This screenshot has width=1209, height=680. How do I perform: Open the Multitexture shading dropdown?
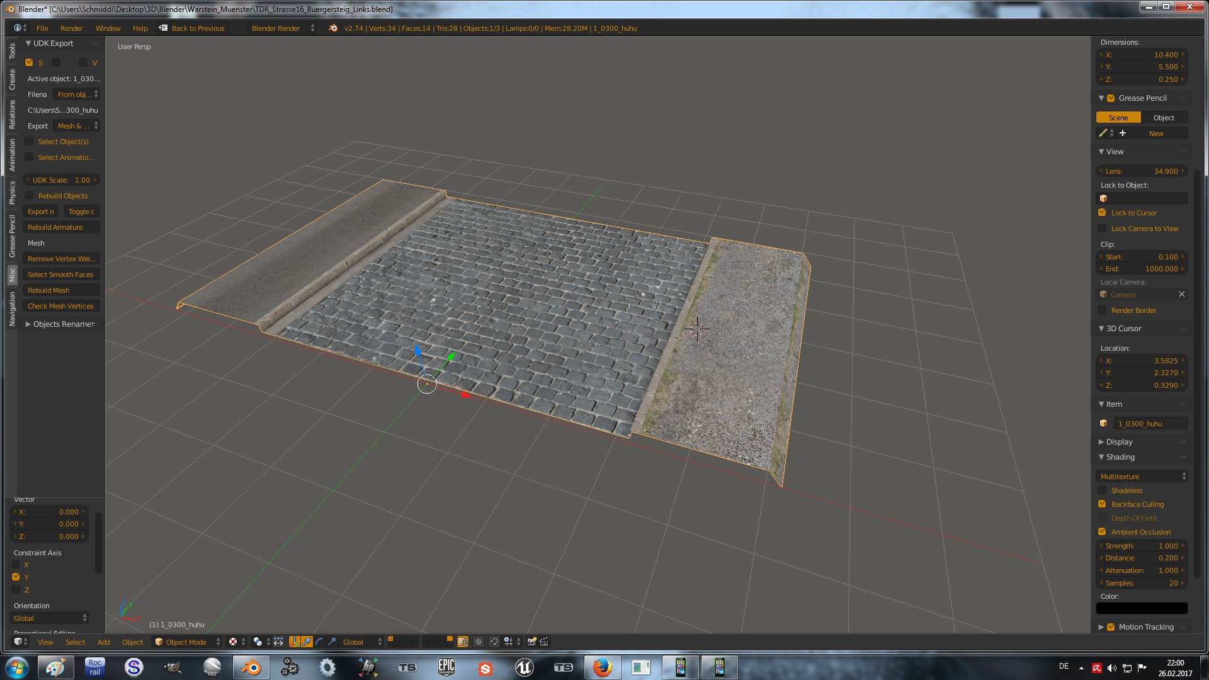[1142, 477]
